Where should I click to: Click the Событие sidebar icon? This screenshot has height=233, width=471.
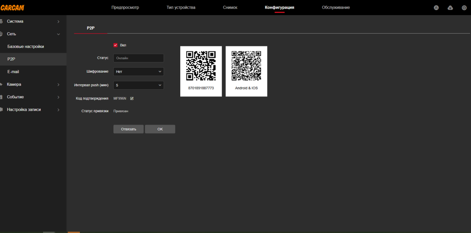[1, 97]
